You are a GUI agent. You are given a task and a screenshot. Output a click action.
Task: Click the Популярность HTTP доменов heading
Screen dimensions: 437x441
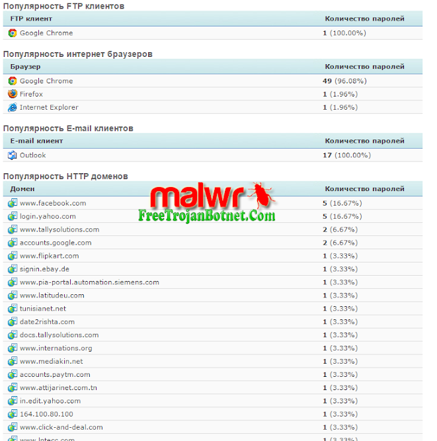pyautogui.click(x=65, y=177)
